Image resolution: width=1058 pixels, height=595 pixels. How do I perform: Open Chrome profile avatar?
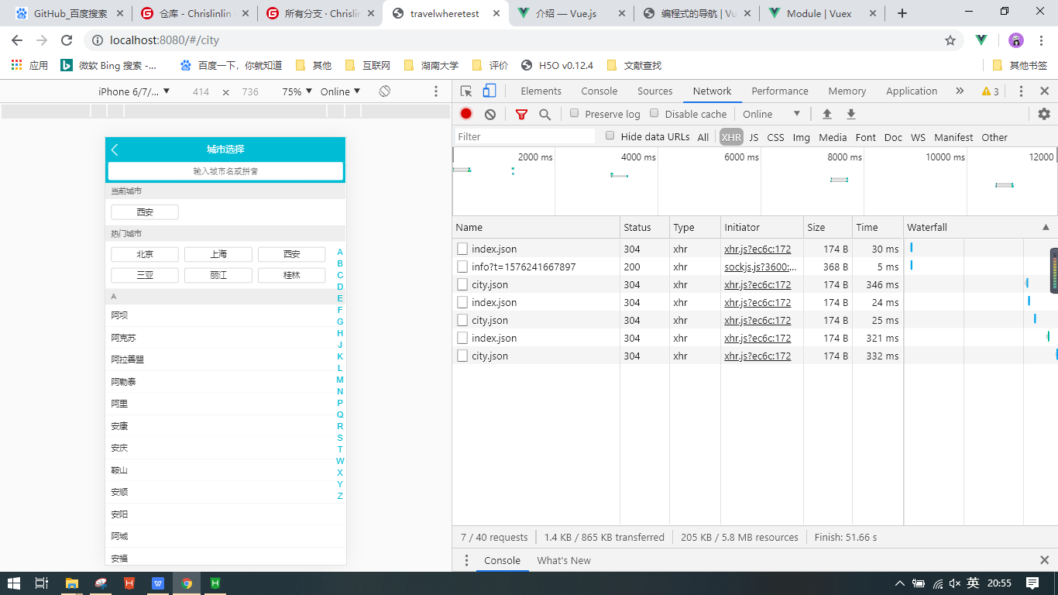coord(1016,40)
